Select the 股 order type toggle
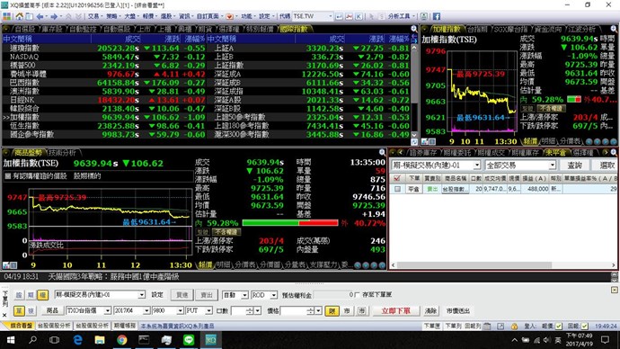This screenshot has height=349, width=620. (19, 295)
